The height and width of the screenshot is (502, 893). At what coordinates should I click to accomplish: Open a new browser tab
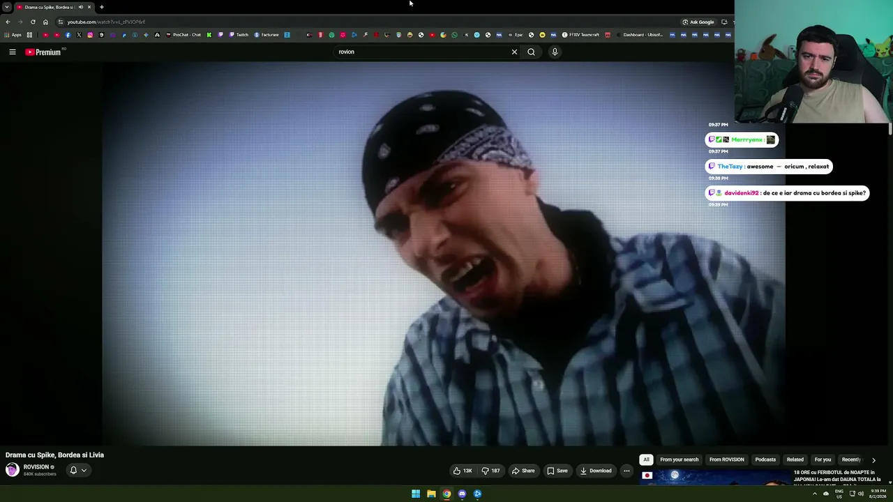[x=102, y=7]
